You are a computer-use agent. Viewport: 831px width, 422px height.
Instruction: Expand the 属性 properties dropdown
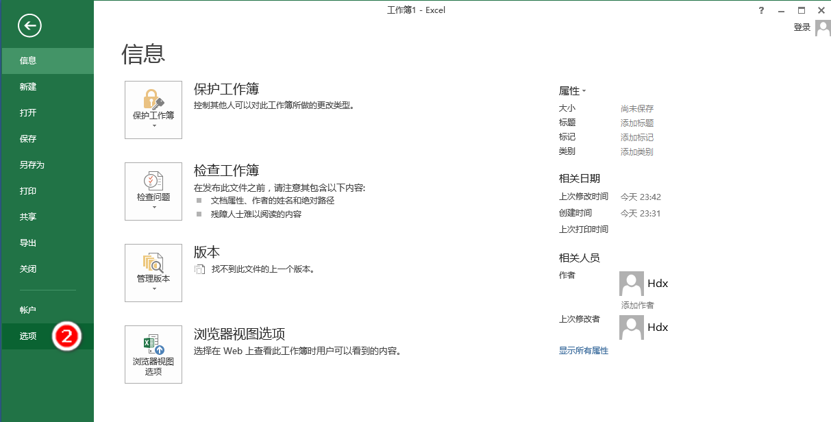573,91
